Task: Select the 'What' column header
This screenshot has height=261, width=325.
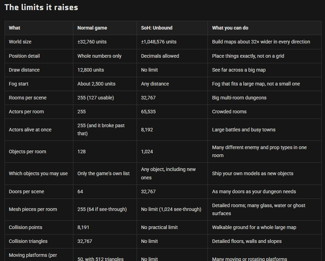Action: [x=15, y=28]
